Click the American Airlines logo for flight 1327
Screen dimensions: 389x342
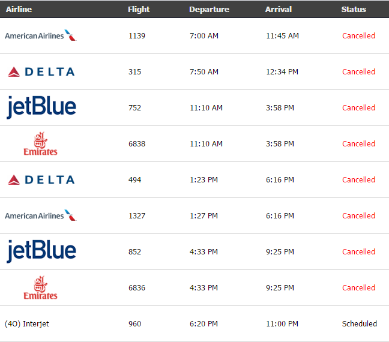tap(41, 215)
